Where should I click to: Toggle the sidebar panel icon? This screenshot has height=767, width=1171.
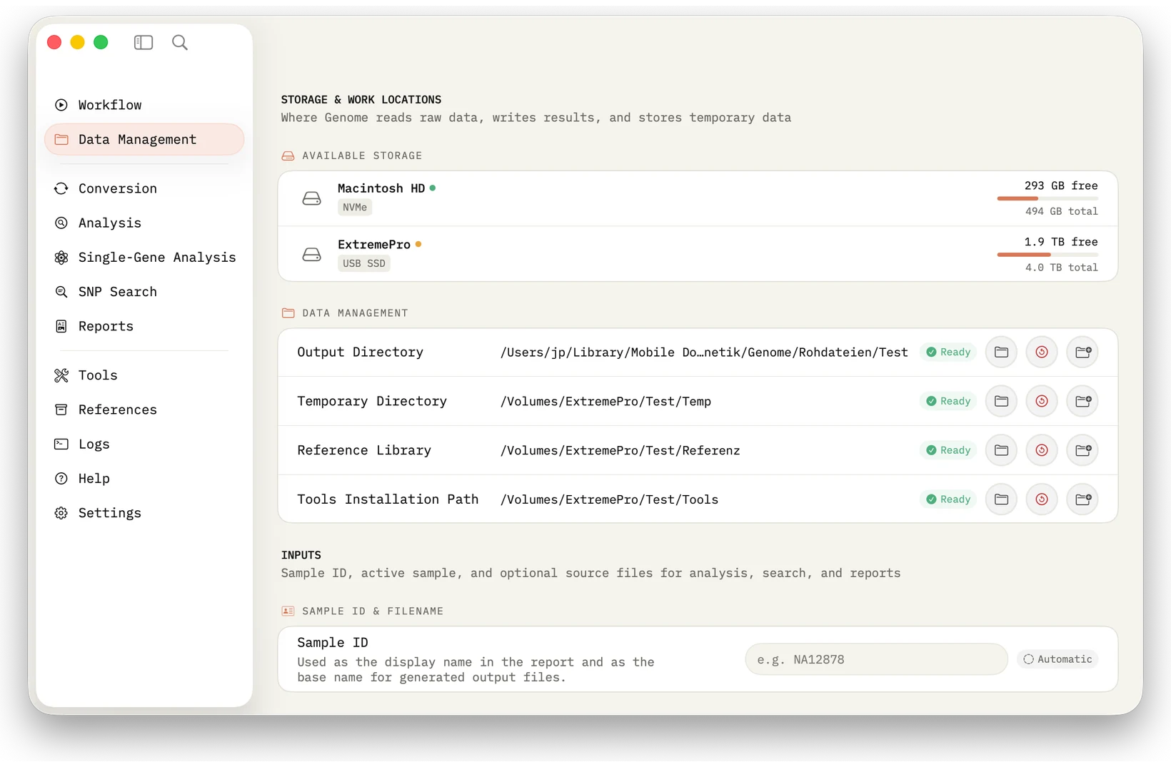coord(144,43)
